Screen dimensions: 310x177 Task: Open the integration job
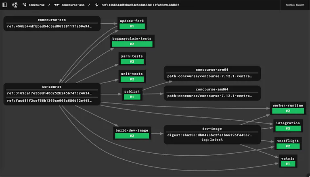click(x=288, y=123)
